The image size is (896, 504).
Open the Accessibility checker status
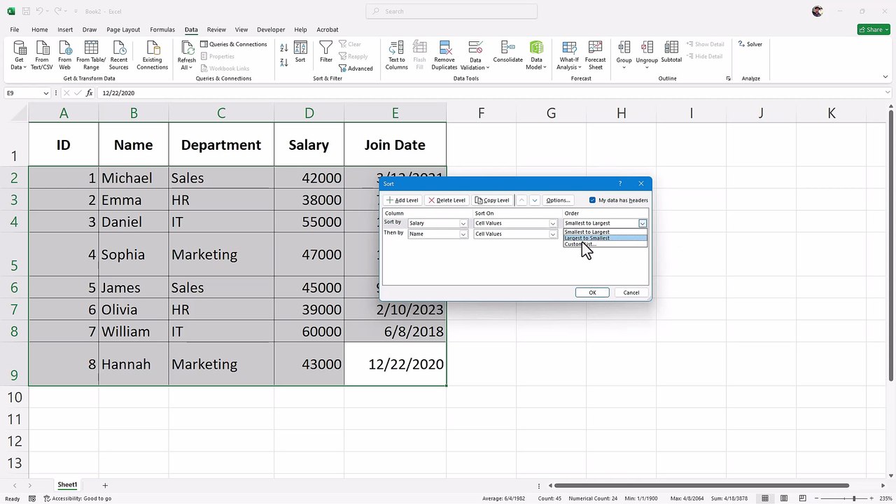tap(78, 498)
